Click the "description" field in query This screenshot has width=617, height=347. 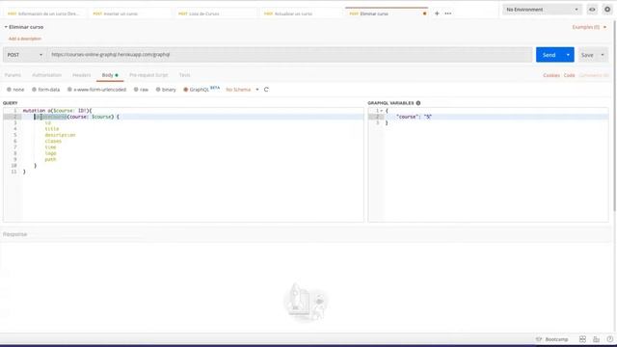click(60, 135)
